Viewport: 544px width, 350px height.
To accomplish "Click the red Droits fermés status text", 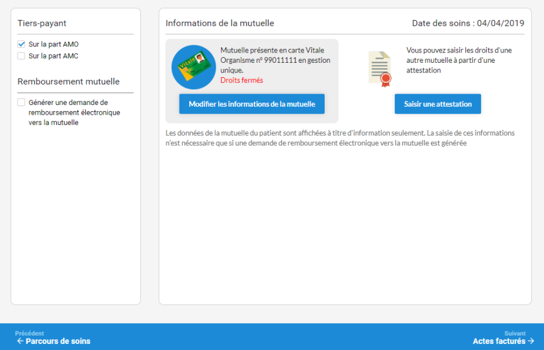I will coord(241,80).
